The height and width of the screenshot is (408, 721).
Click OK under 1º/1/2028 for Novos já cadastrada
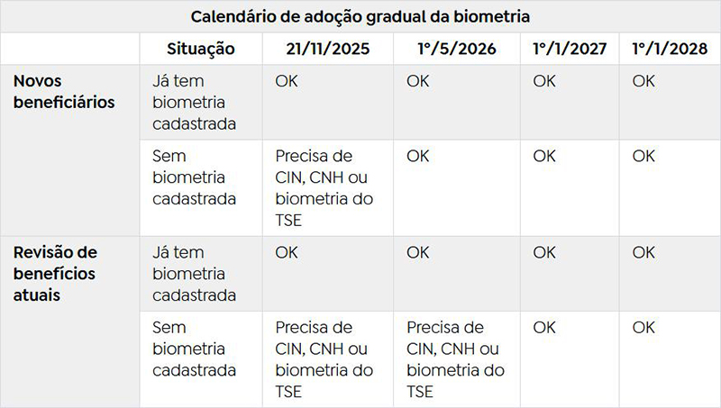tap(643, 82)
